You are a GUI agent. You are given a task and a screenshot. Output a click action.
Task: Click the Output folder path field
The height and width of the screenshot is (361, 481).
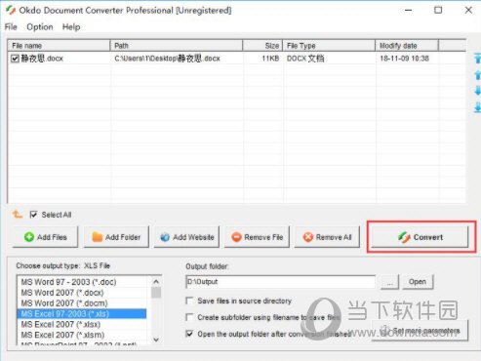pyautogui.click(x=281, y=282)
